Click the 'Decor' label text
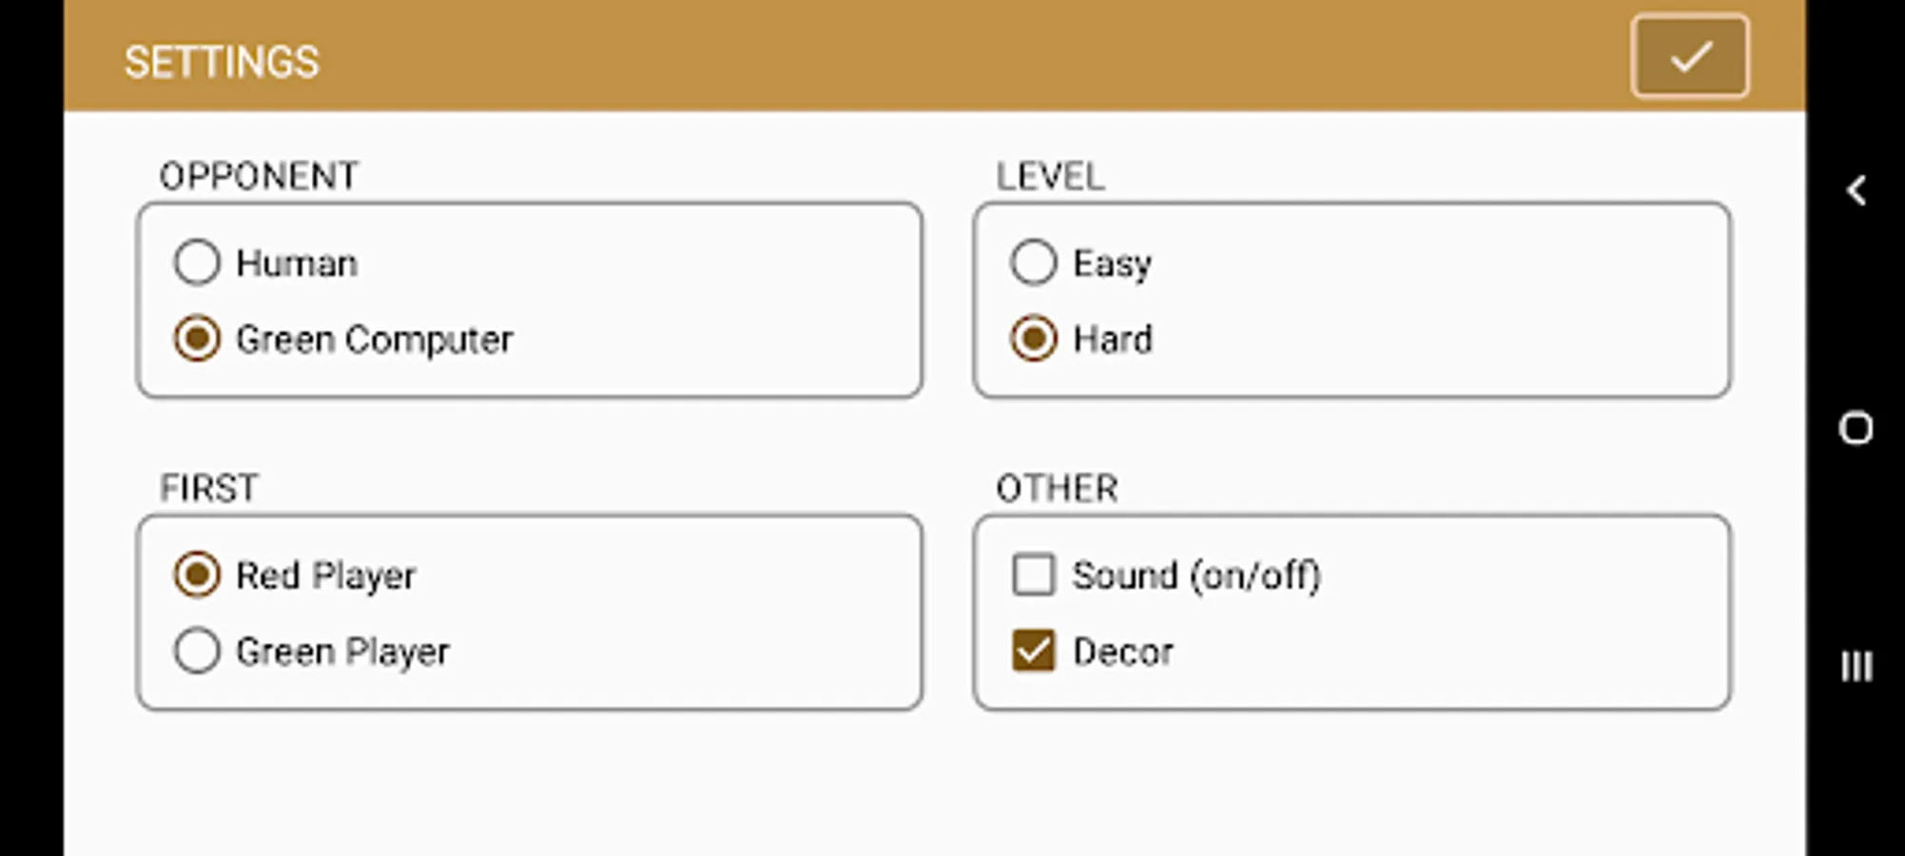The image size is (1905, 856). click(1122, 652)
